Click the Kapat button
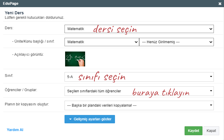 tap(211, 130)
